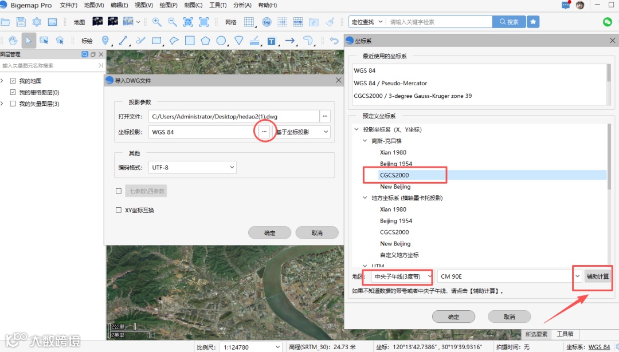This screenshot has width=619, height=352.
Task: Click the Lng globe grid icon
Action: click(x=267, y=22)
